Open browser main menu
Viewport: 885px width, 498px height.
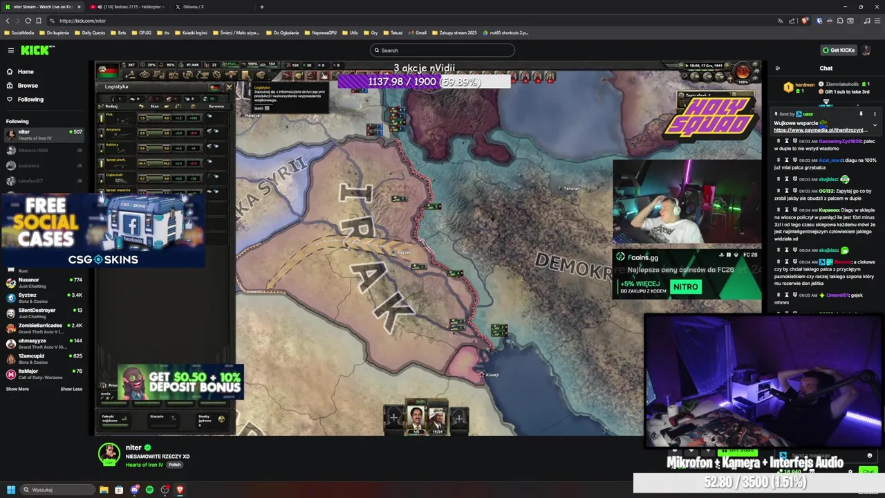click(877, 21)
